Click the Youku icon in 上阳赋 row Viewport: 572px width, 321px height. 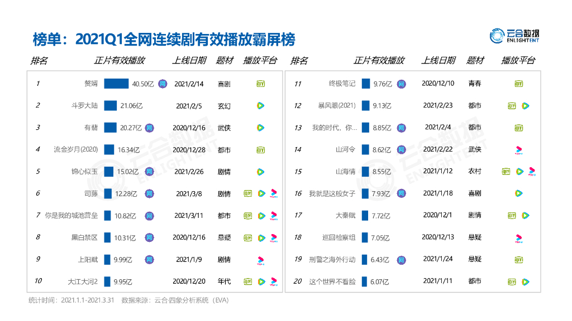pyautogui.click(x=260, y=261)
